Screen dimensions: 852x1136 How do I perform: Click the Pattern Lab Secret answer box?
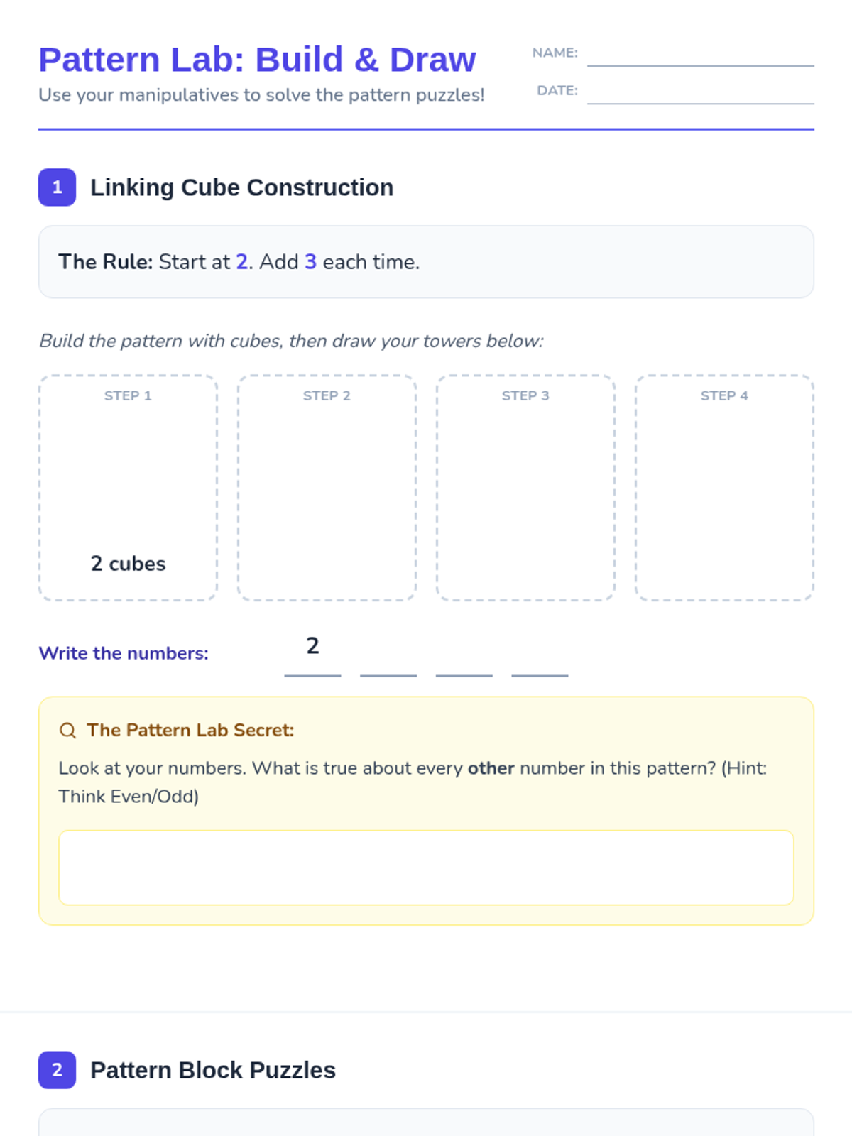tap(426, 868)
